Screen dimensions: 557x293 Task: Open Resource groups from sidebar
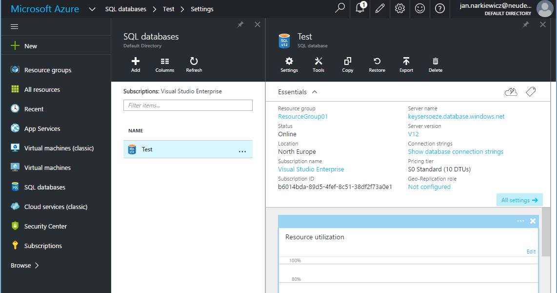49,70
